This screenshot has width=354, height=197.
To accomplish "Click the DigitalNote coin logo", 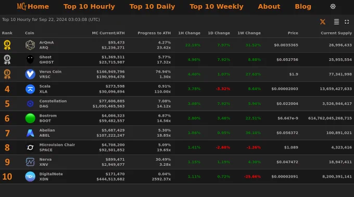I will pos(30,177).
